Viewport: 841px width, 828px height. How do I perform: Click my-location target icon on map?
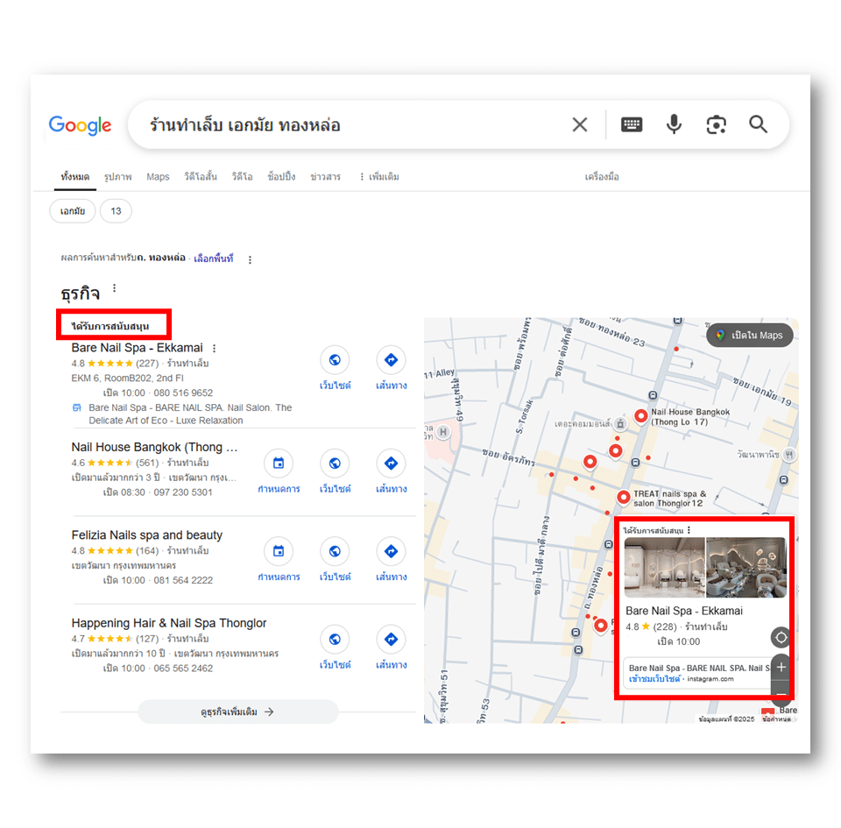(781, 637)
